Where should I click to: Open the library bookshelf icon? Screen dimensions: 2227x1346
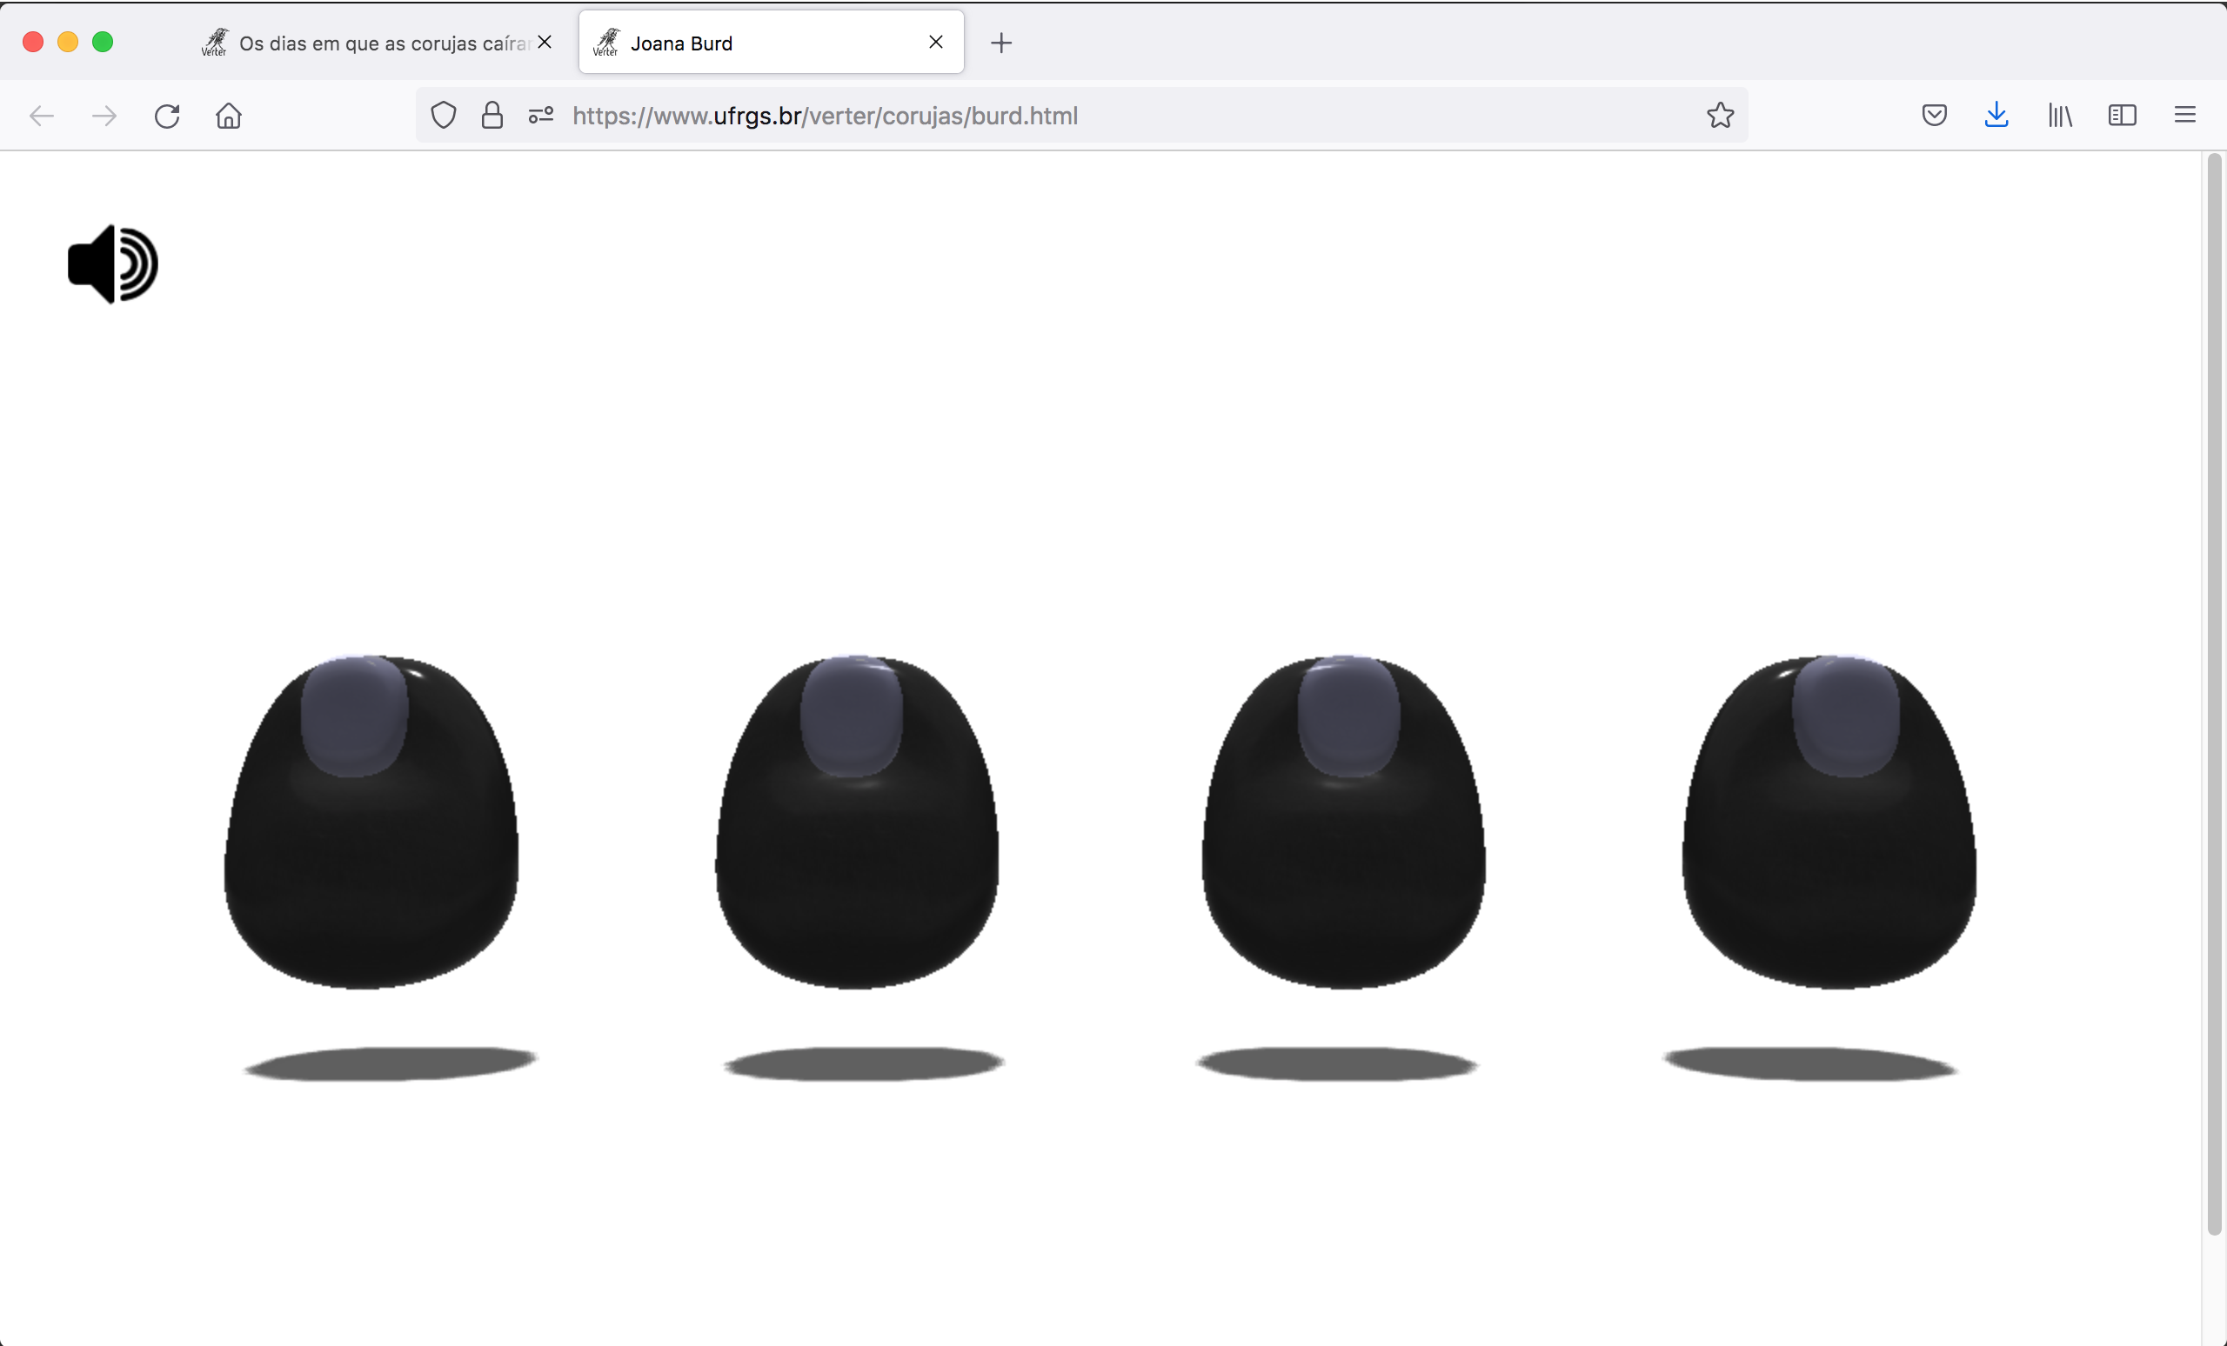2060,116
